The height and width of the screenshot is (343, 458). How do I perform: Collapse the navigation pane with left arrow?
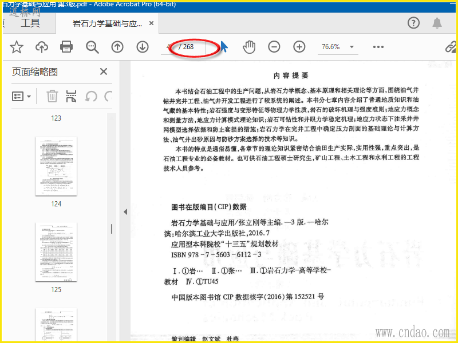coord(125,212)
